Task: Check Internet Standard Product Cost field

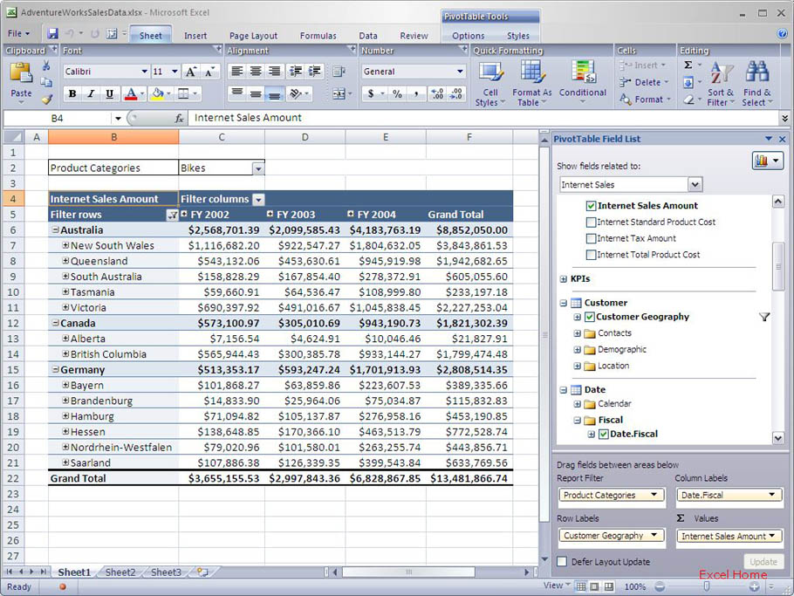Action: 591,223
